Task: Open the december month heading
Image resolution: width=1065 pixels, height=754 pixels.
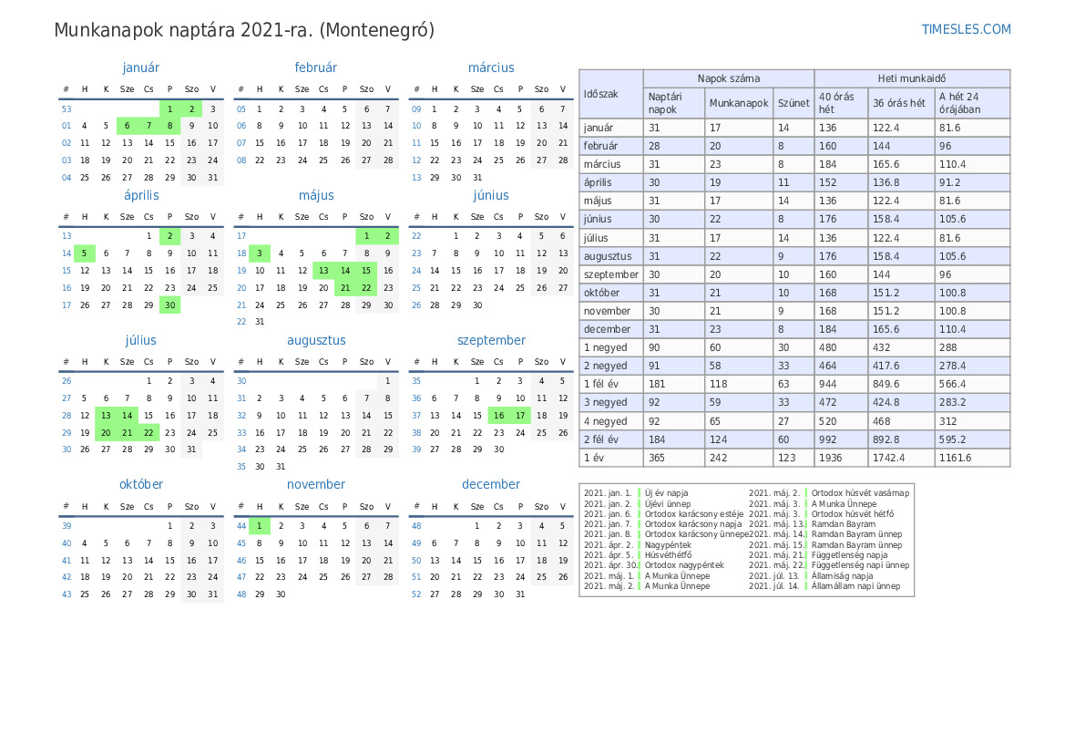Action: [x=491, y=484]
